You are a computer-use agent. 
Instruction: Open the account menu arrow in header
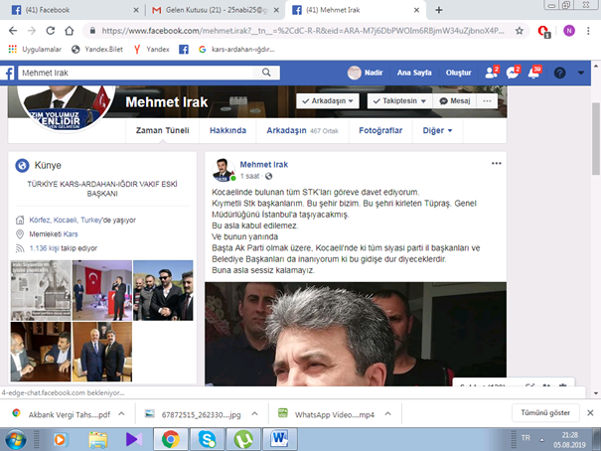point(581,73)
